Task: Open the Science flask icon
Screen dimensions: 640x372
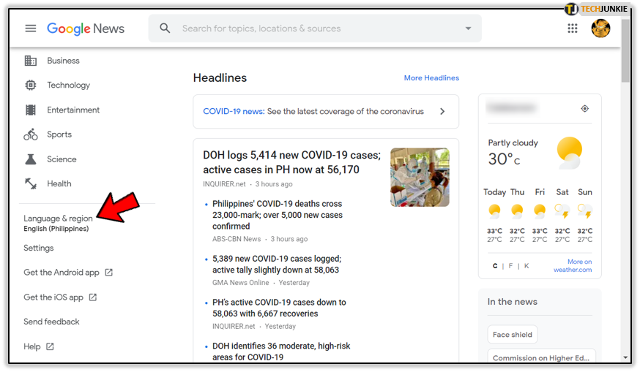Action: coord(31,159)
